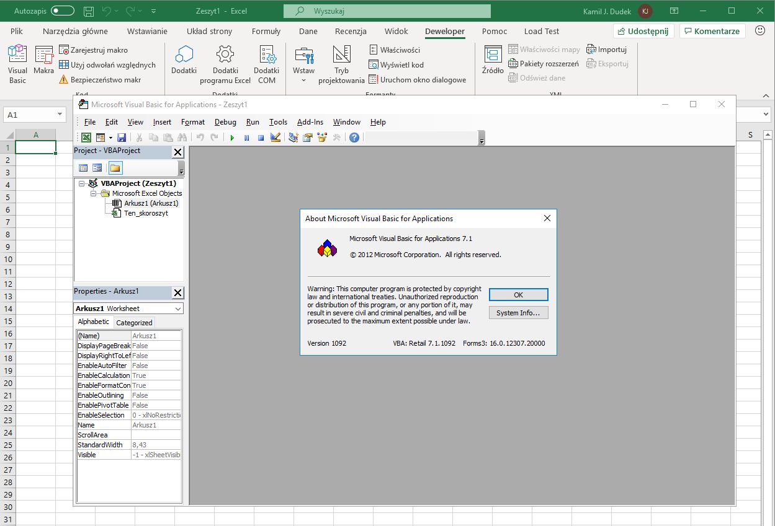Open the Debug menu
This screenshot has width=775, height=526.
[x=225, y=122]
